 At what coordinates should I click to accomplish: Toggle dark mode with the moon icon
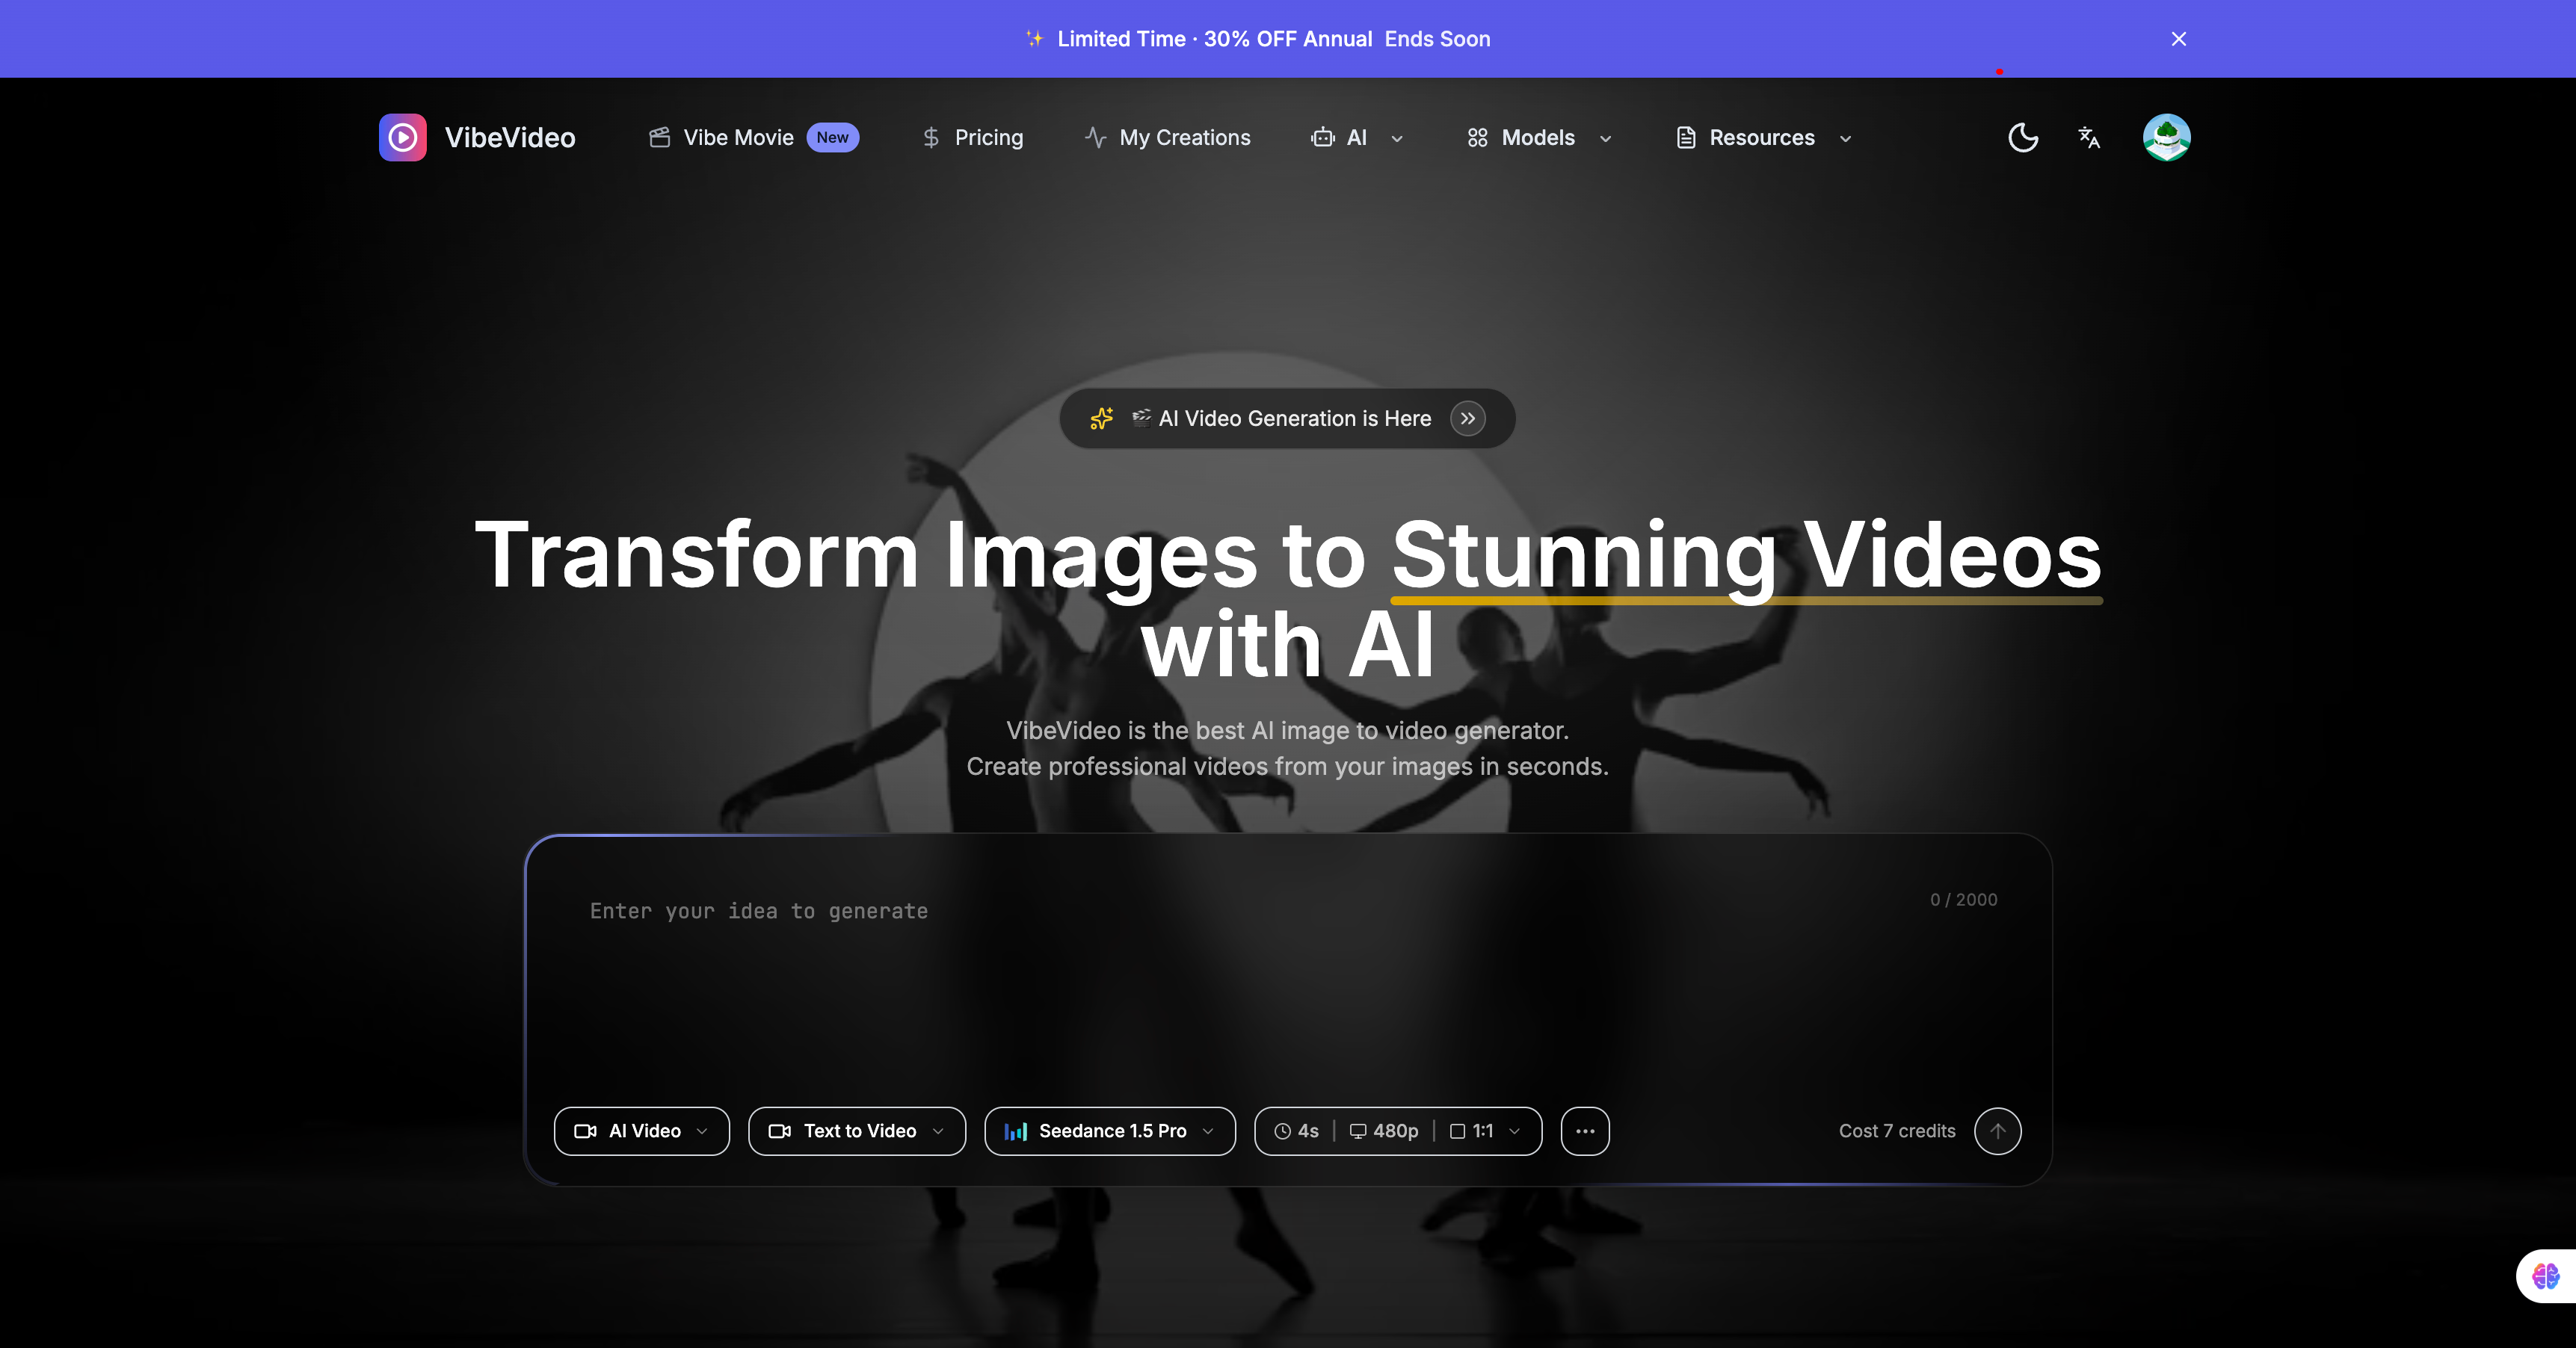[x=2023, y=138]
